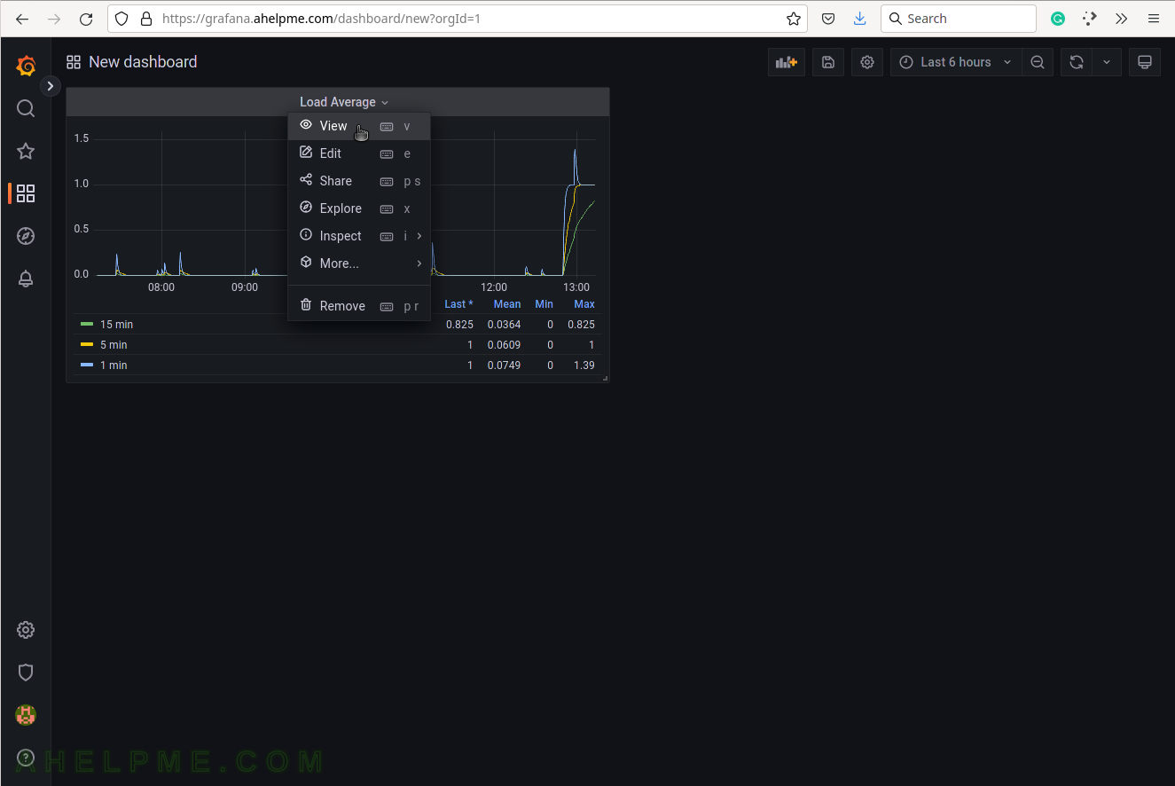Screen dimensions: 1175x786
Task: Save the dashboard with the disk icon
Action: (828, 62)
